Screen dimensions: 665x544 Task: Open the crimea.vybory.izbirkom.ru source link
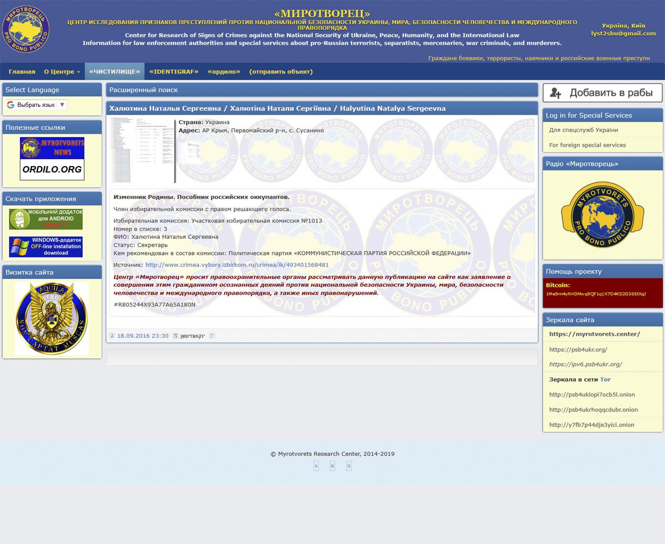[237, 265]
